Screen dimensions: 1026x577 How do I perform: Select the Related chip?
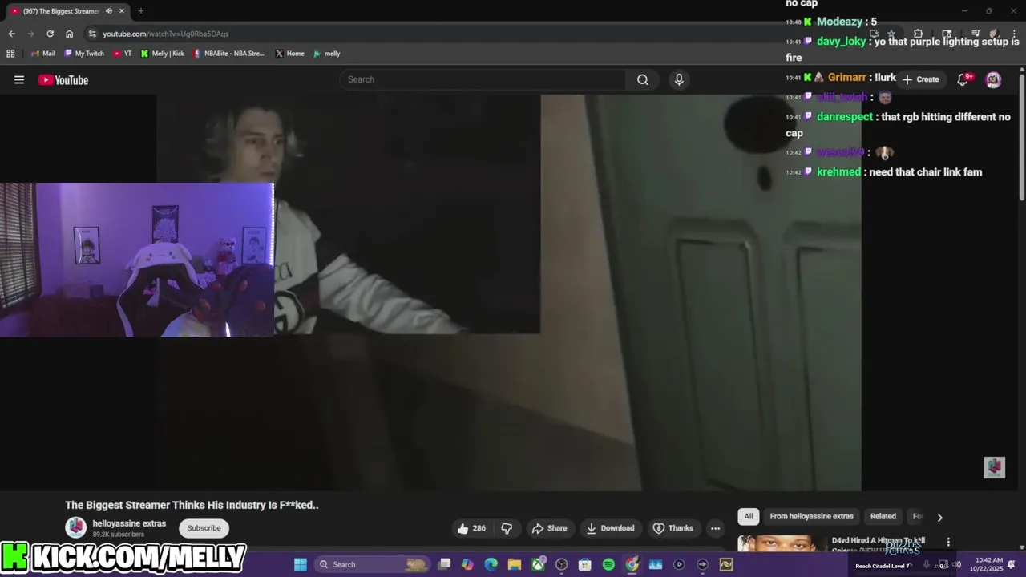[x=883, y=516]
